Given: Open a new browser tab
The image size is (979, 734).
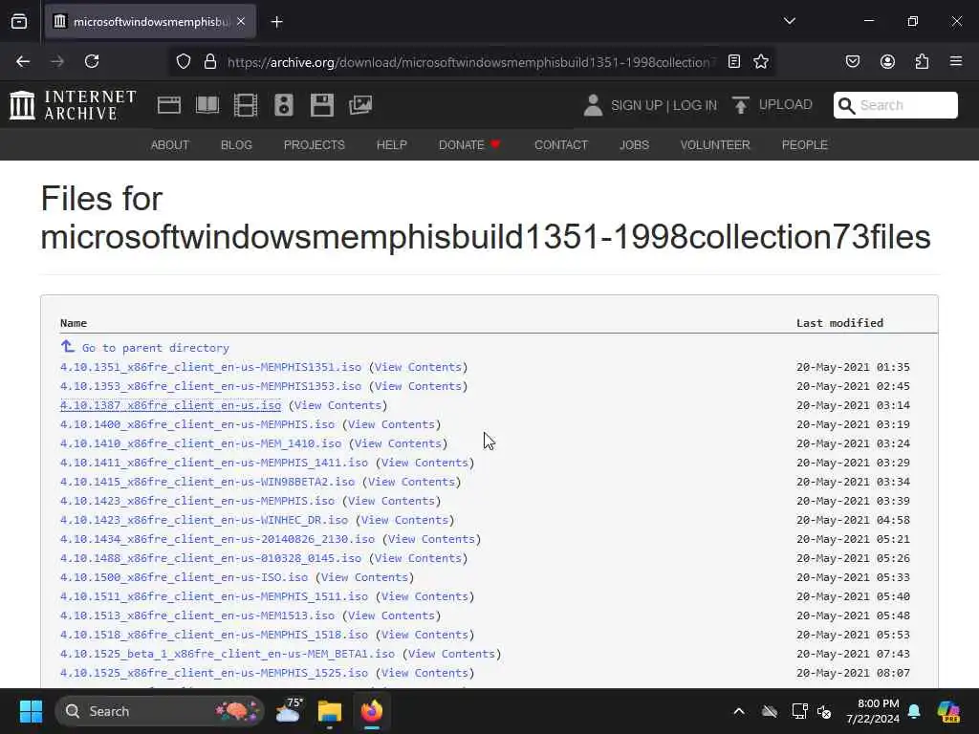Looking at the screenshot, I should [x=276, y=22].
